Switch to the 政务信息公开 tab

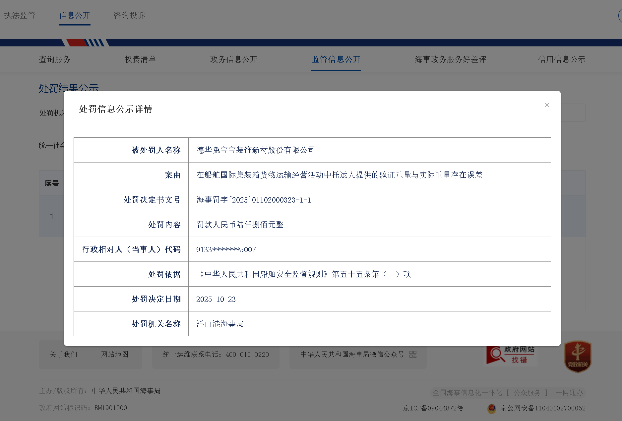point(233,59)
